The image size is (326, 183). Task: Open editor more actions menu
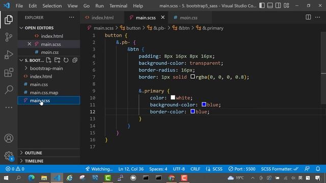[317, 17]
